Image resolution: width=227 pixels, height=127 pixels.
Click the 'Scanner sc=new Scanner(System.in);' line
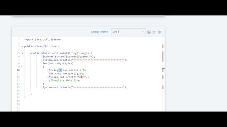(69, 56)
